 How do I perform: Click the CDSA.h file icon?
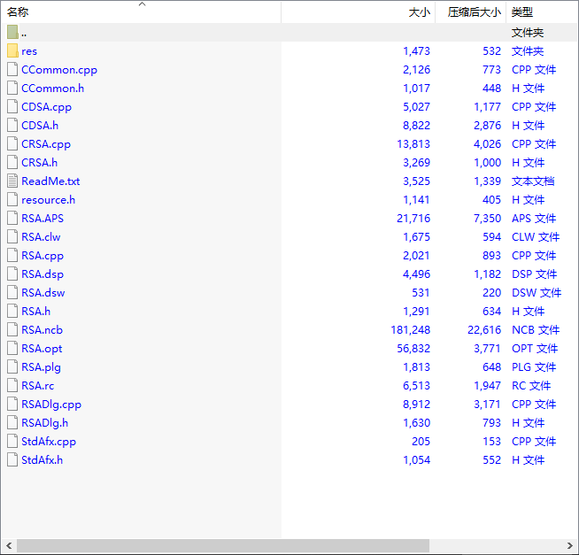tap(12, 125)
